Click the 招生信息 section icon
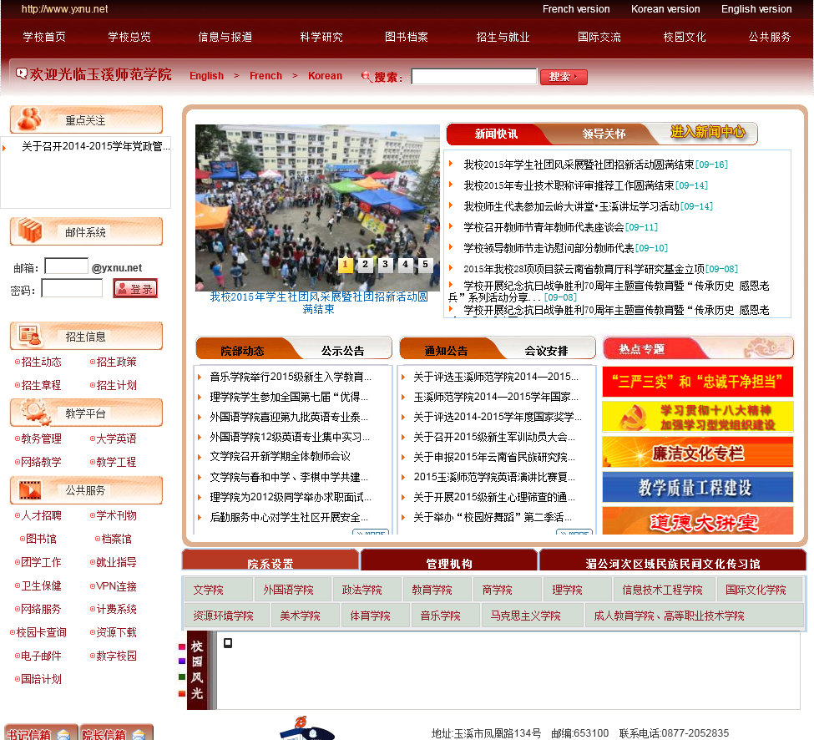 tap(29, 336)
